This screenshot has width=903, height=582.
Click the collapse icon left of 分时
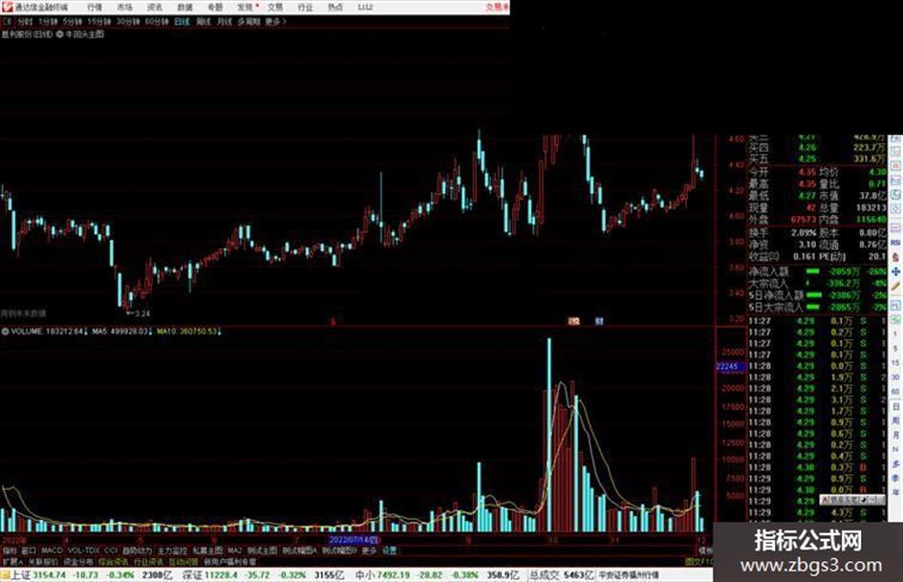[x=8, y=21]
